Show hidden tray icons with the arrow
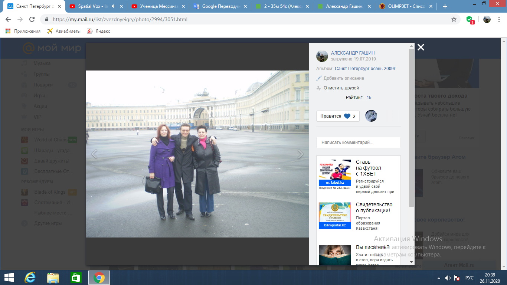The height and width of the screenshot is (285, 507). click(x=439, y=278)
